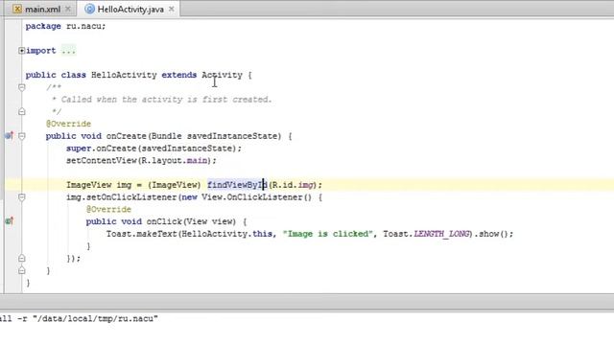614x345 pixels.
Task: Switch to the main.xml tab
Action: point(42,9)
